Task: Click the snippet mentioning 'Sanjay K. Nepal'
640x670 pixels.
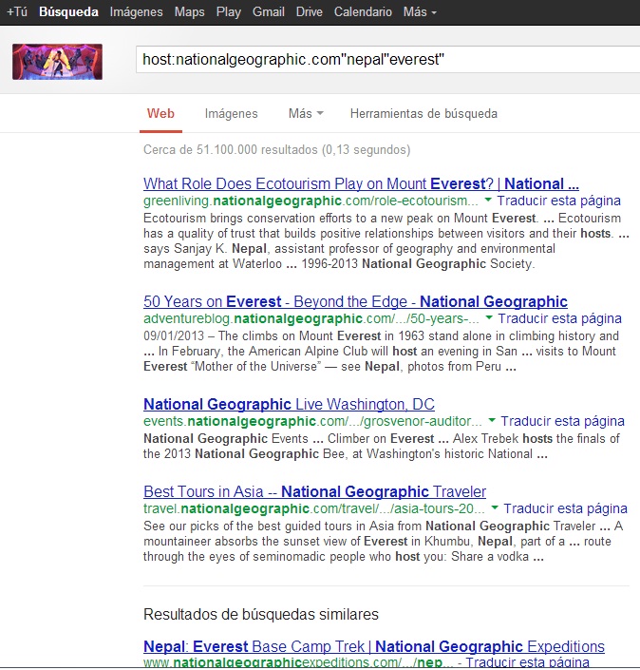Action: point(386,241)
